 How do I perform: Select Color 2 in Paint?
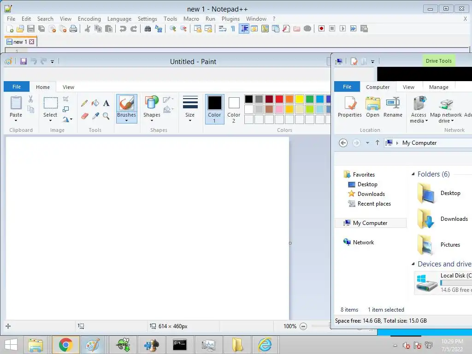234,109
